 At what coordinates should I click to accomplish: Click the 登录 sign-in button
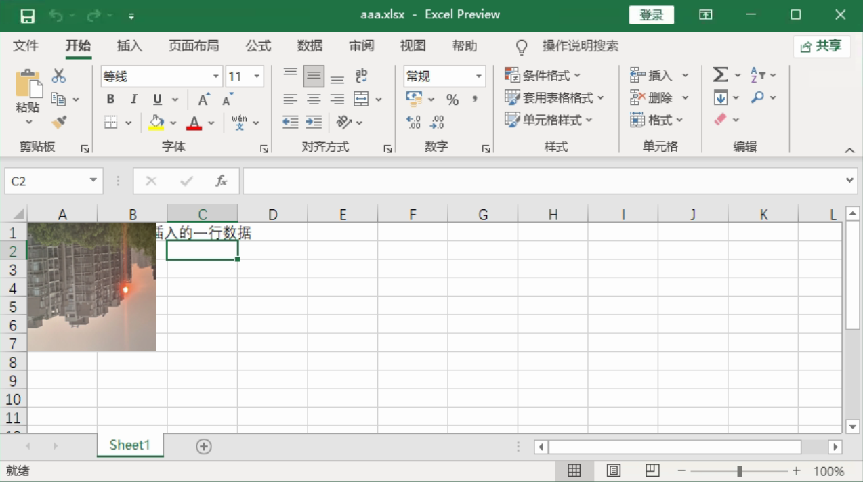(x=651, y=15)
